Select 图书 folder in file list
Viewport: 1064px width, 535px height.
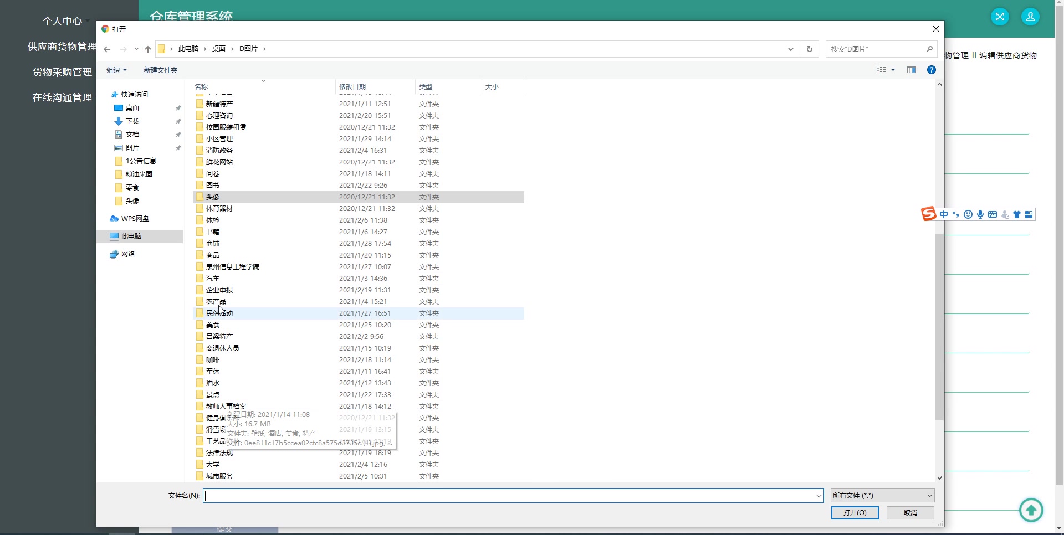(x=359, y=186)
